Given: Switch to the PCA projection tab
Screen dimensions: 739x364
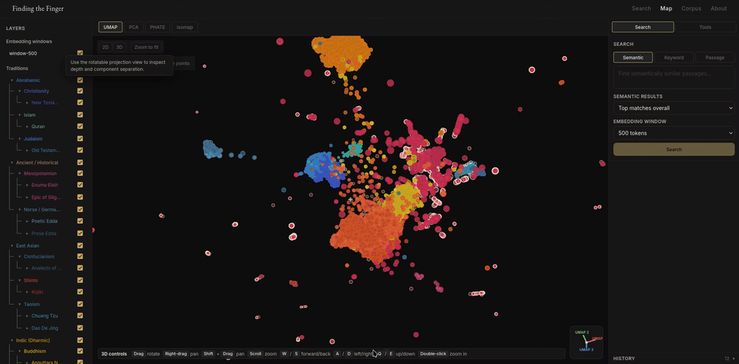Looking at the screenshot, I should pyautogui.click(x=134, y=27).
